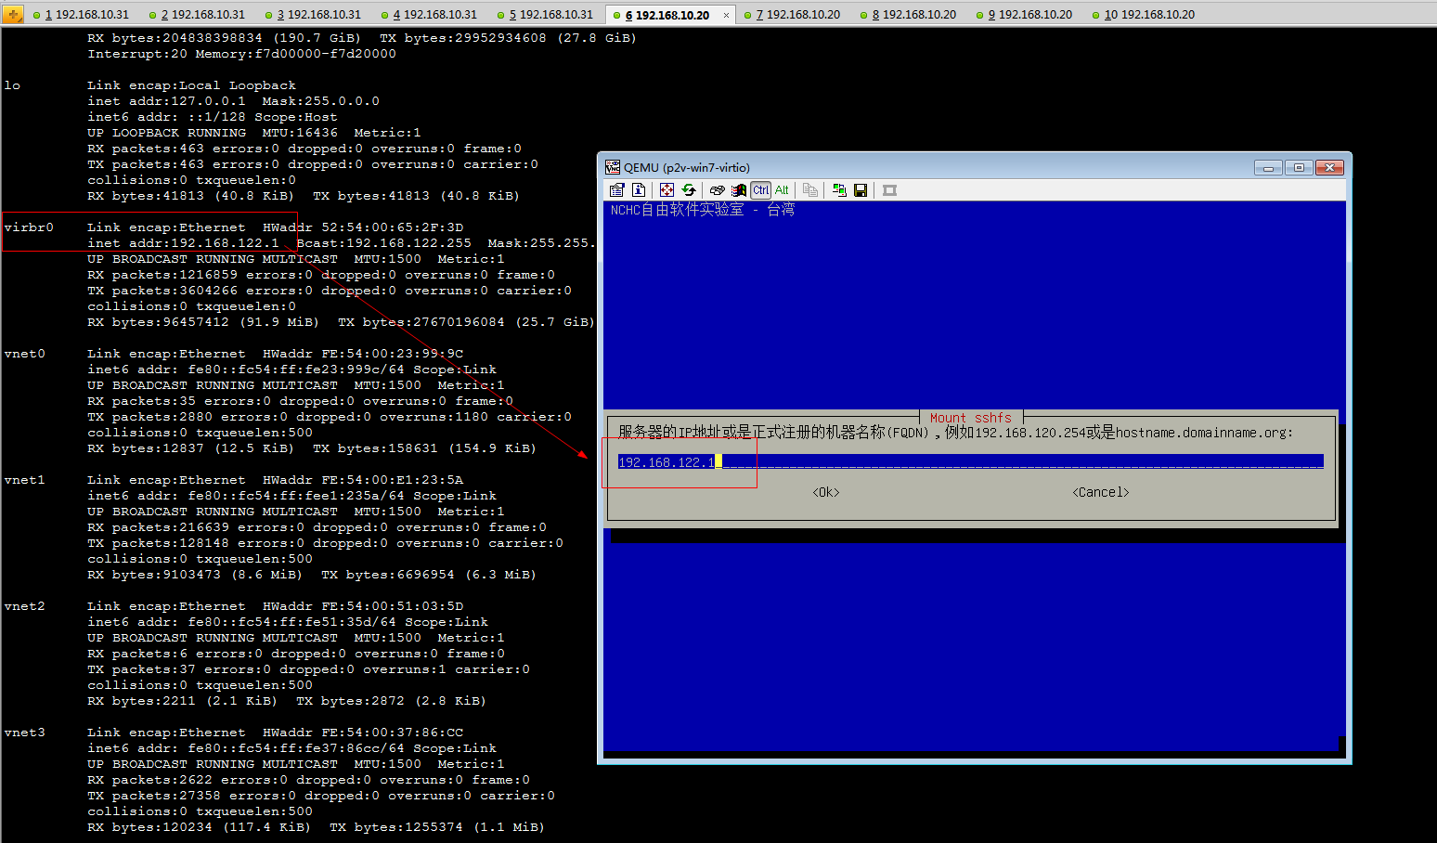Screen dimensions: 1437x843
Task: Toggle the Ctrl key button
Action: tap(761, 190)
